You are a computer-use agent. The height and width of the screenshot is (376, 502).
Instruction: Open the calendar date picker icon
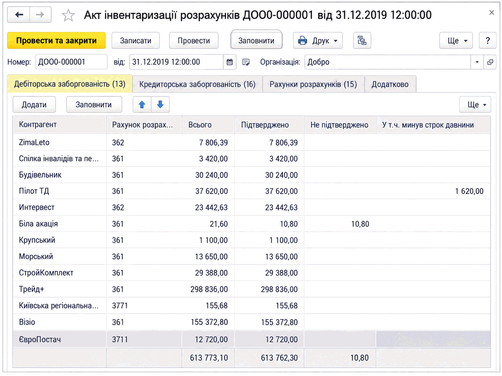(230, 62)
